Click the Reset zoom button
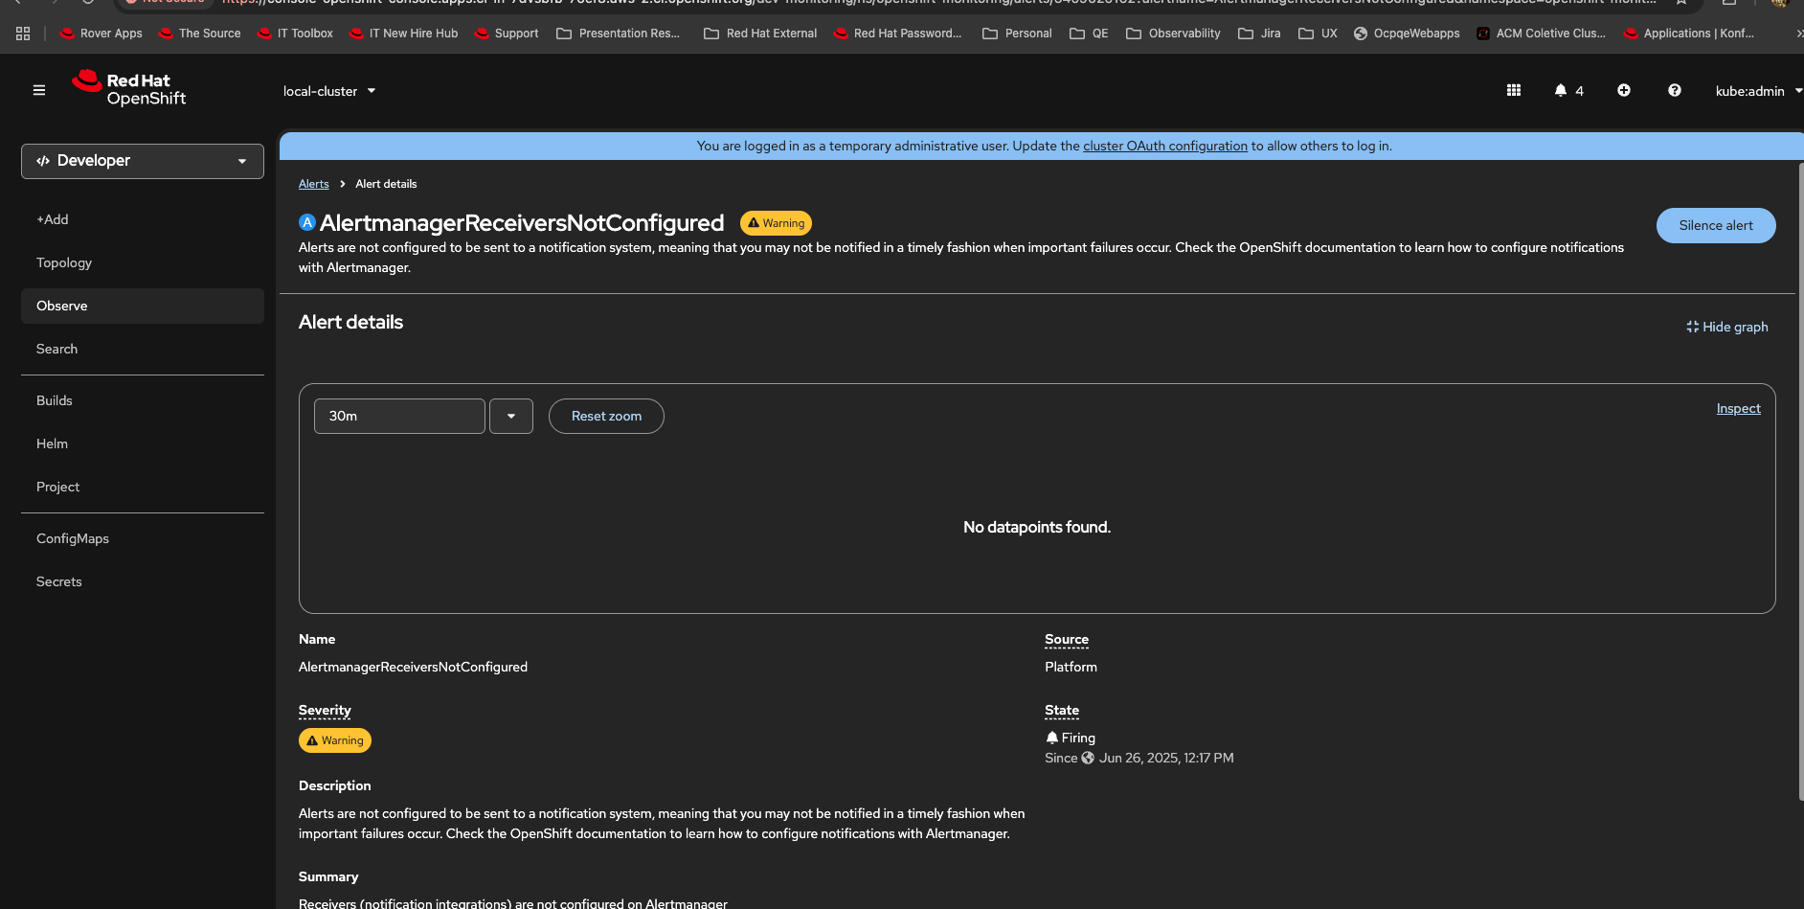 [x=606, y=417]
